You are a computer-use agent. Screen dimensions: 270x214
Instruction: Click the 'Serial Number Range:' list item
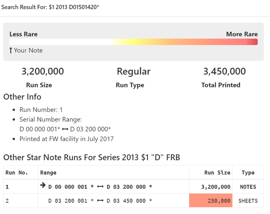51,119
